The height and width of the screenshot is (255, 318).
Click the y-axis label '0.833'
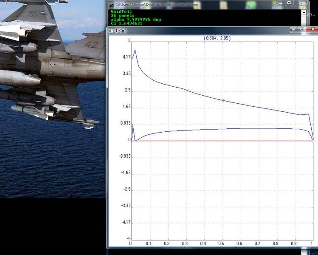click(126, 123)
